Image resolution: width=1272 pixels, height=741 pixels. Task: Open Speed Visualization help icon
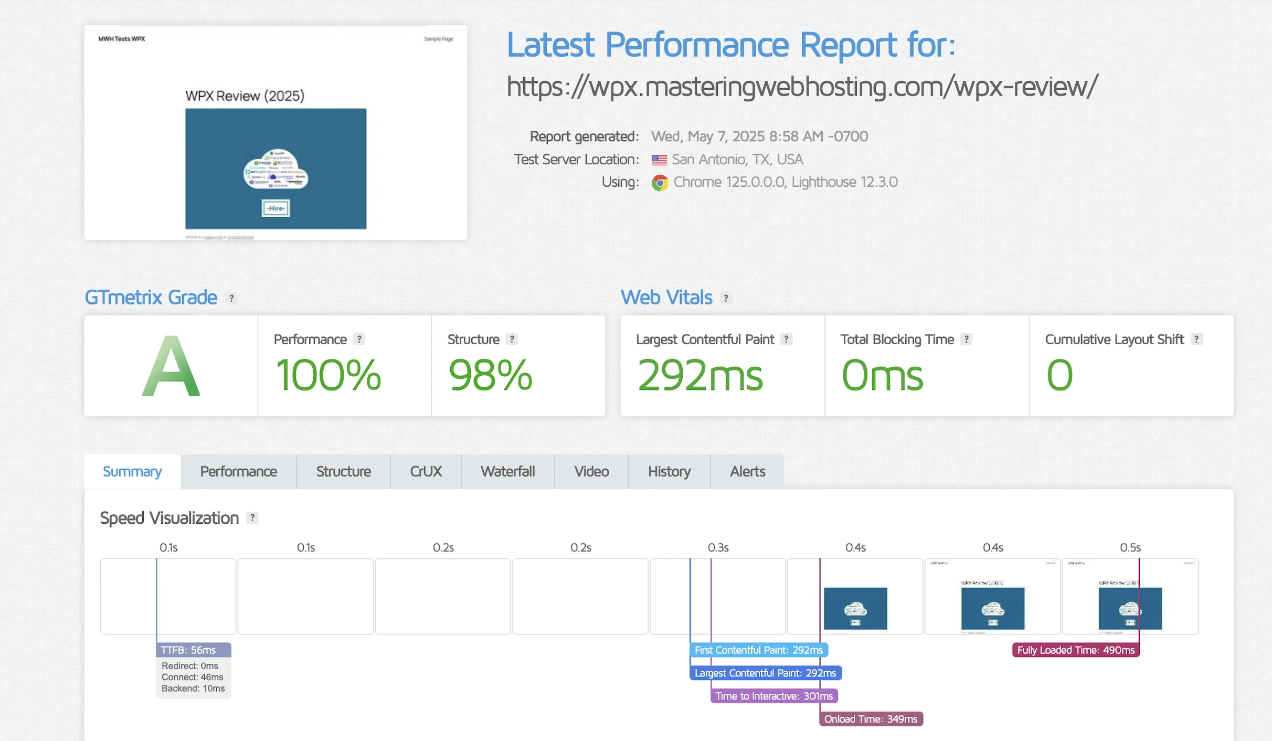(x=252, y=518)
